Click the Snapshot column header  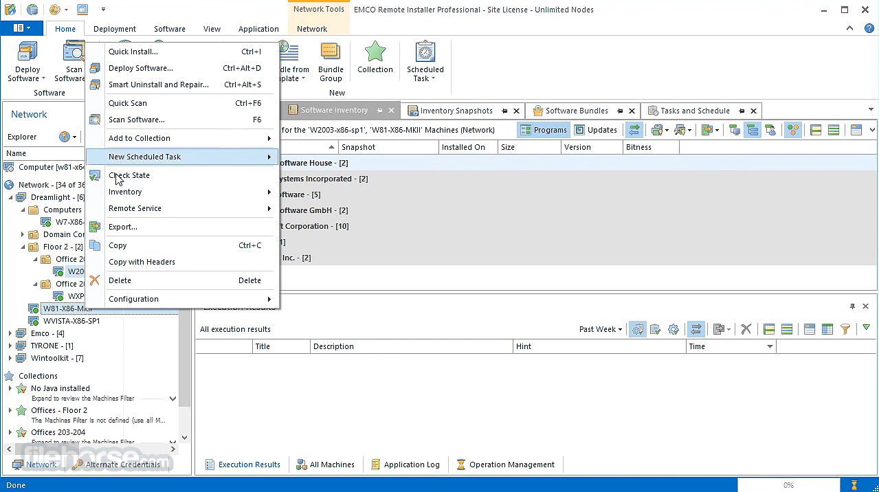[x=388, y=147]
